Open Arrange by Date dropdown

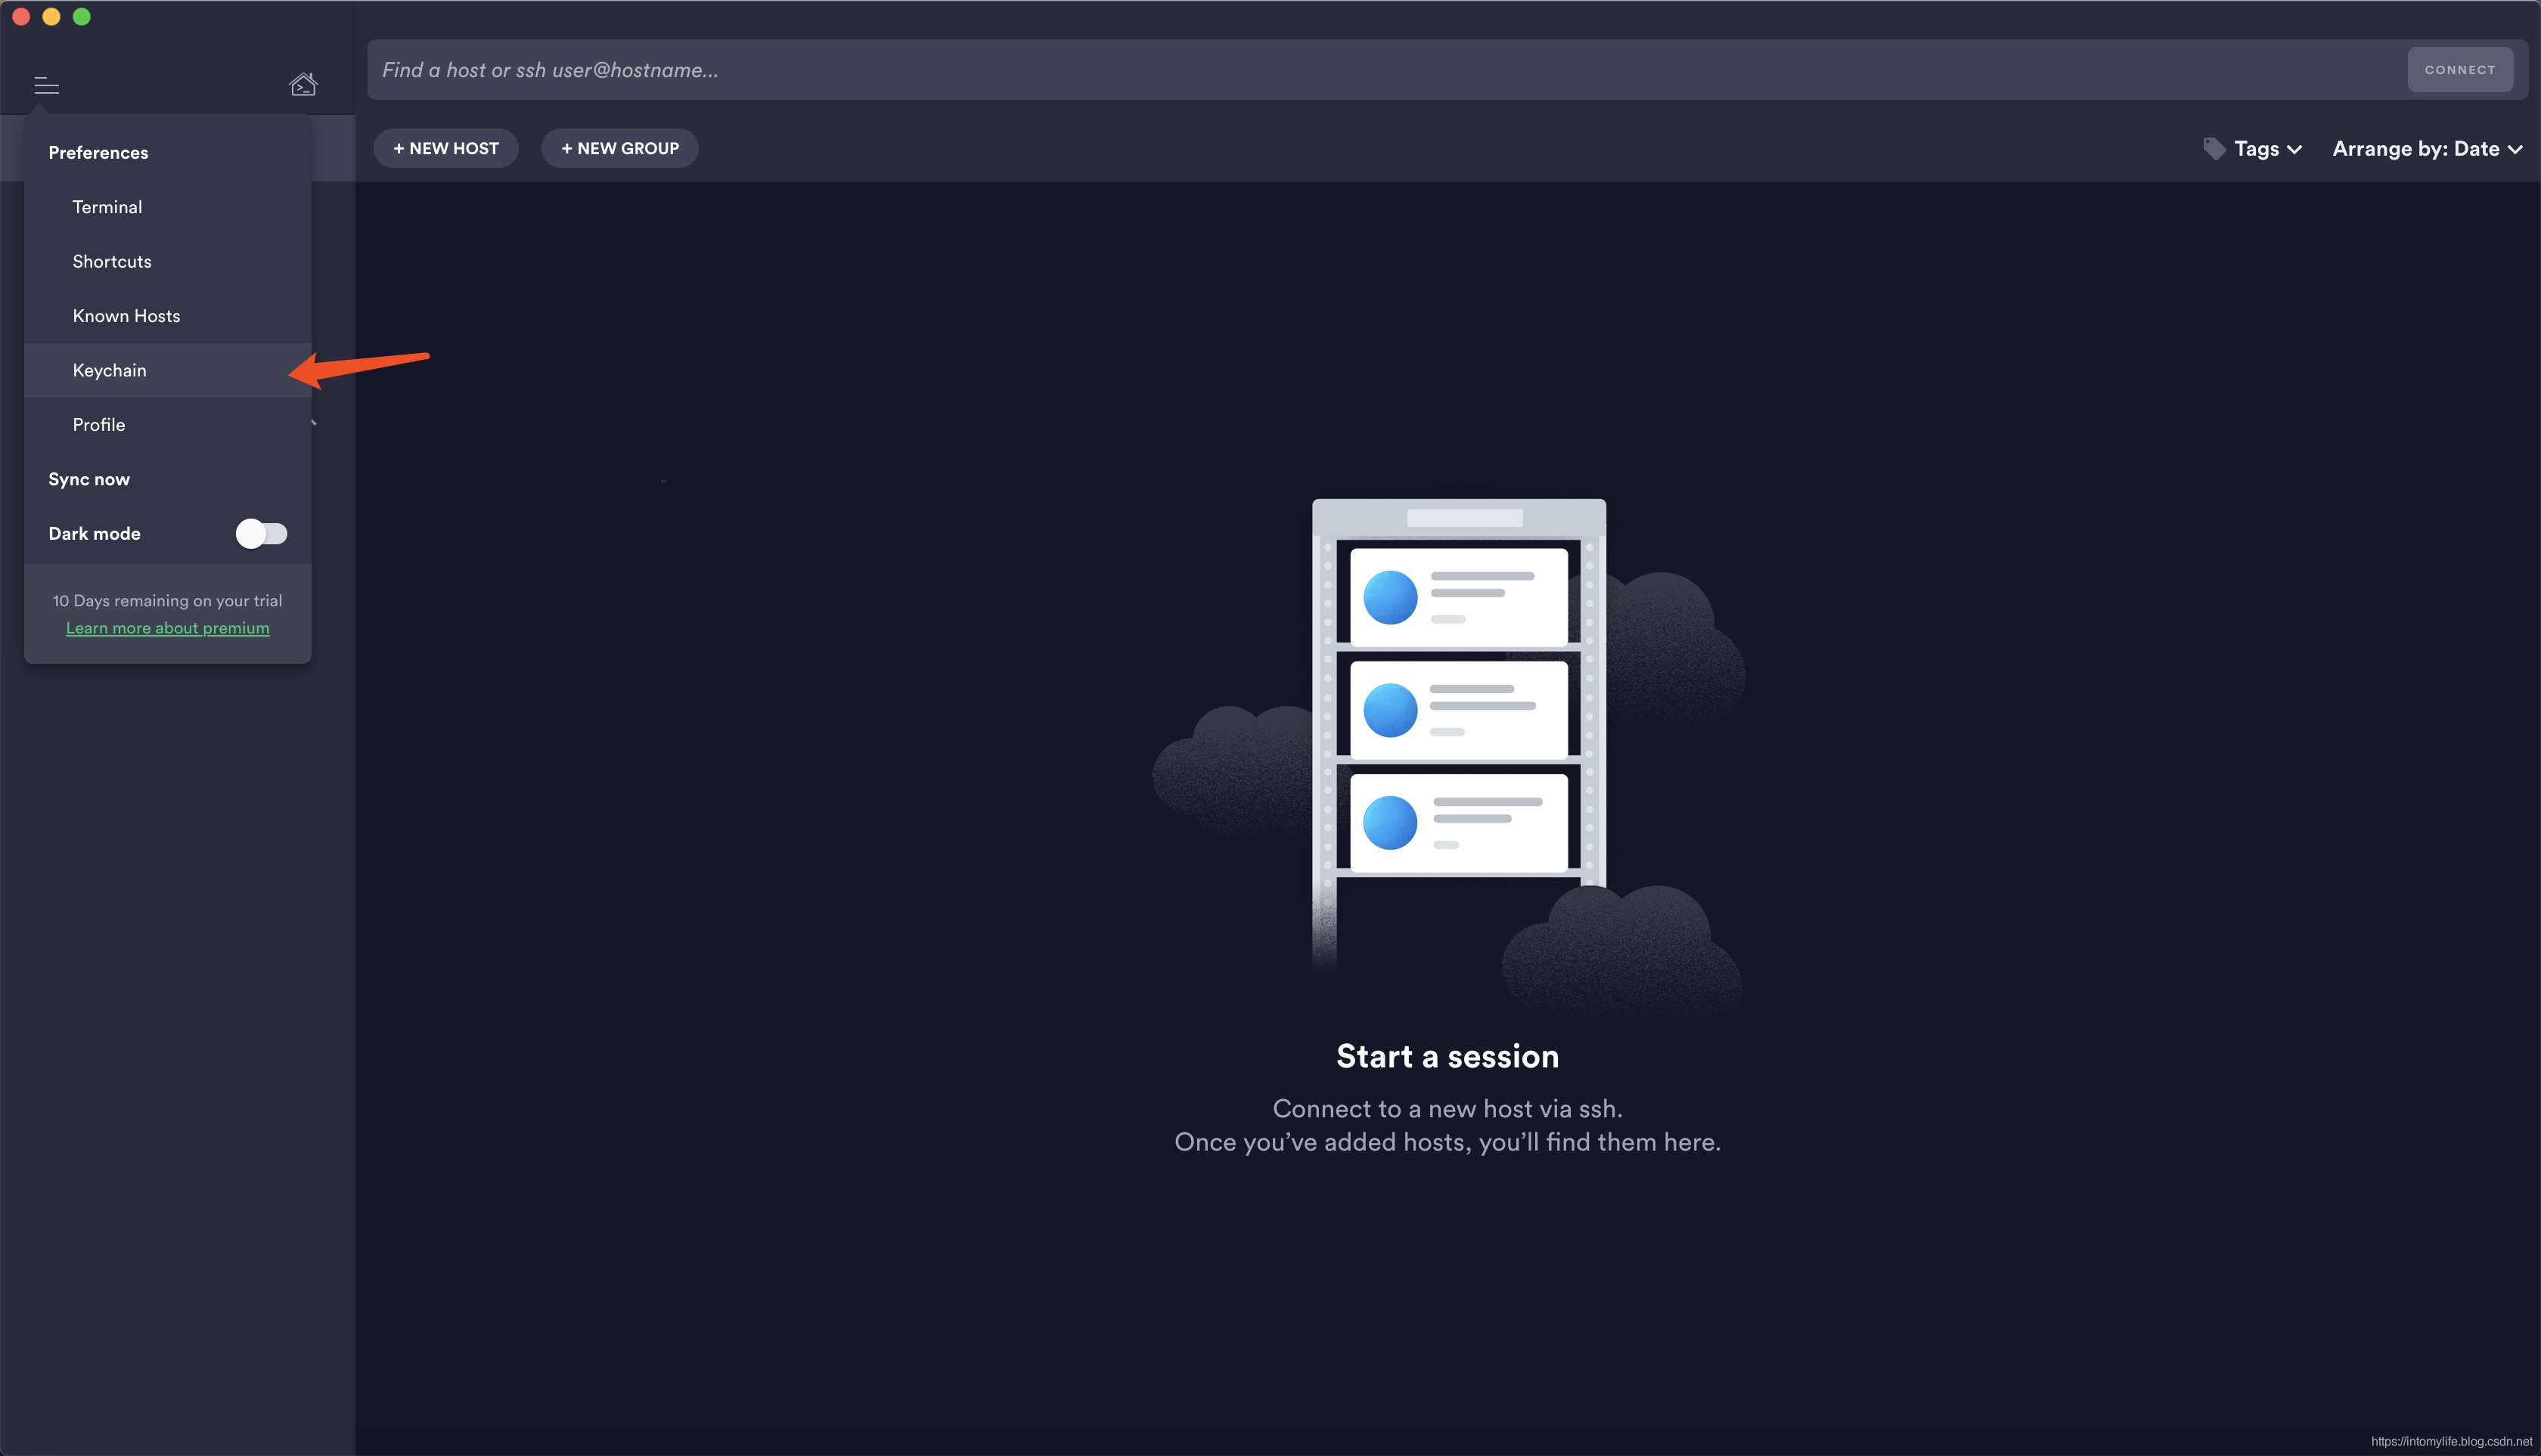(x=2426, y=149)
